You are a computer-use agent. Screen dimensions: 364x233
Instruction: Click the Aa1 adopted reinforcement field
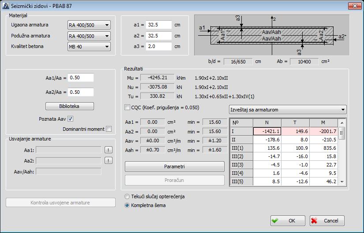(x=68, y=150)
